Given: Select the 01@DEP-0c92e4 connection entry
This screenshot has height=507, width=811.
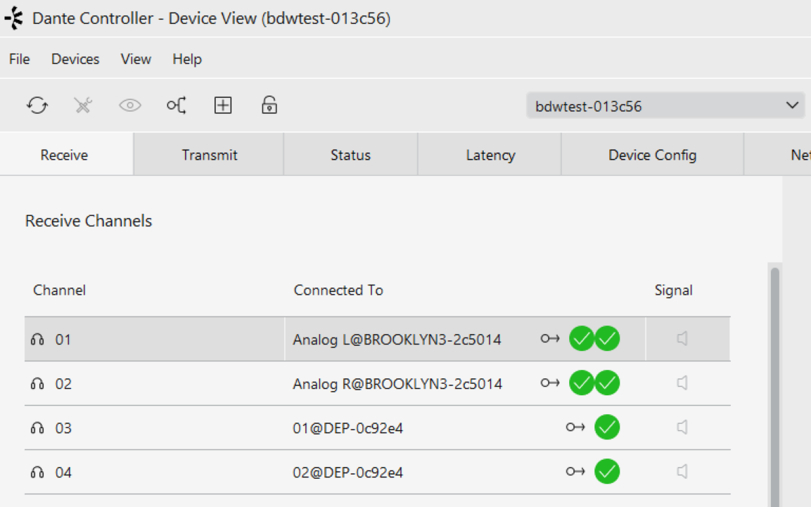Looking at the screenshot, I should pos(347,428).
